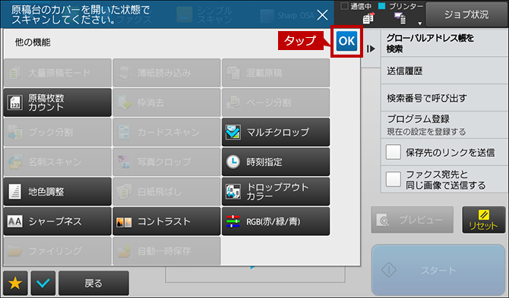The image size is (509, 298).
Task: Tap the greyed ブック分割 button
Action: tap(58, 132)
